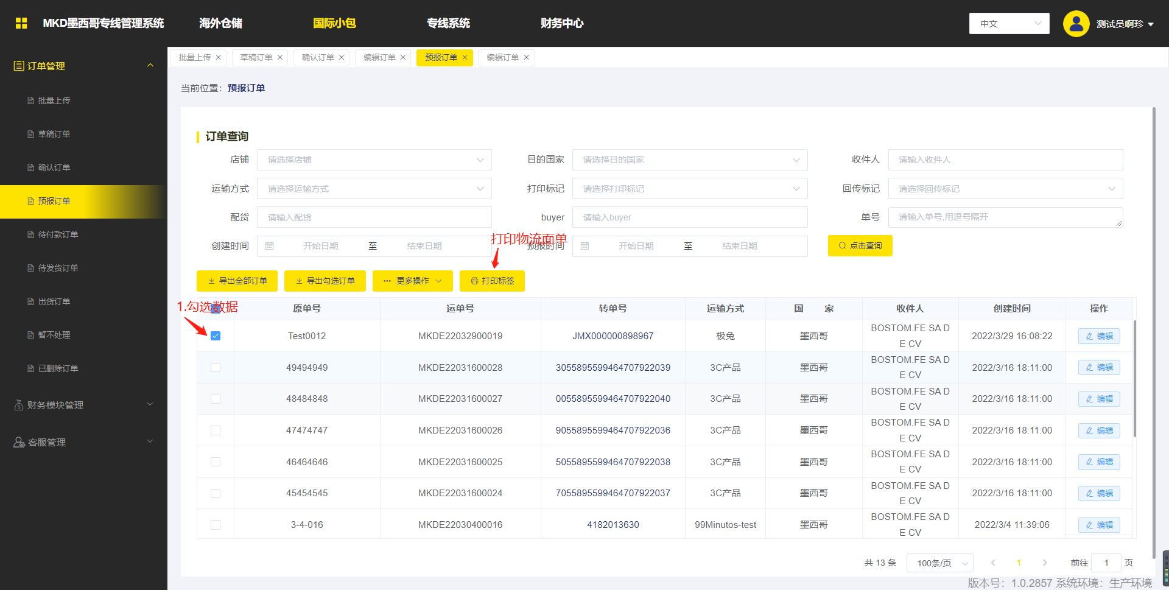Open the 100条/页 page size dropdown
The image size is (1169, 590).
[939, 563]
